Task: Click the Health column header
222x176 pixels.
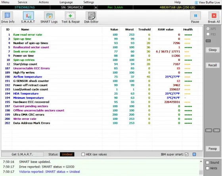Action: point(188,29)
